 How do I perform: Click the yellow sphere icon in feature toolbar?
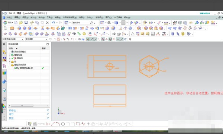[x=84, y=34]
